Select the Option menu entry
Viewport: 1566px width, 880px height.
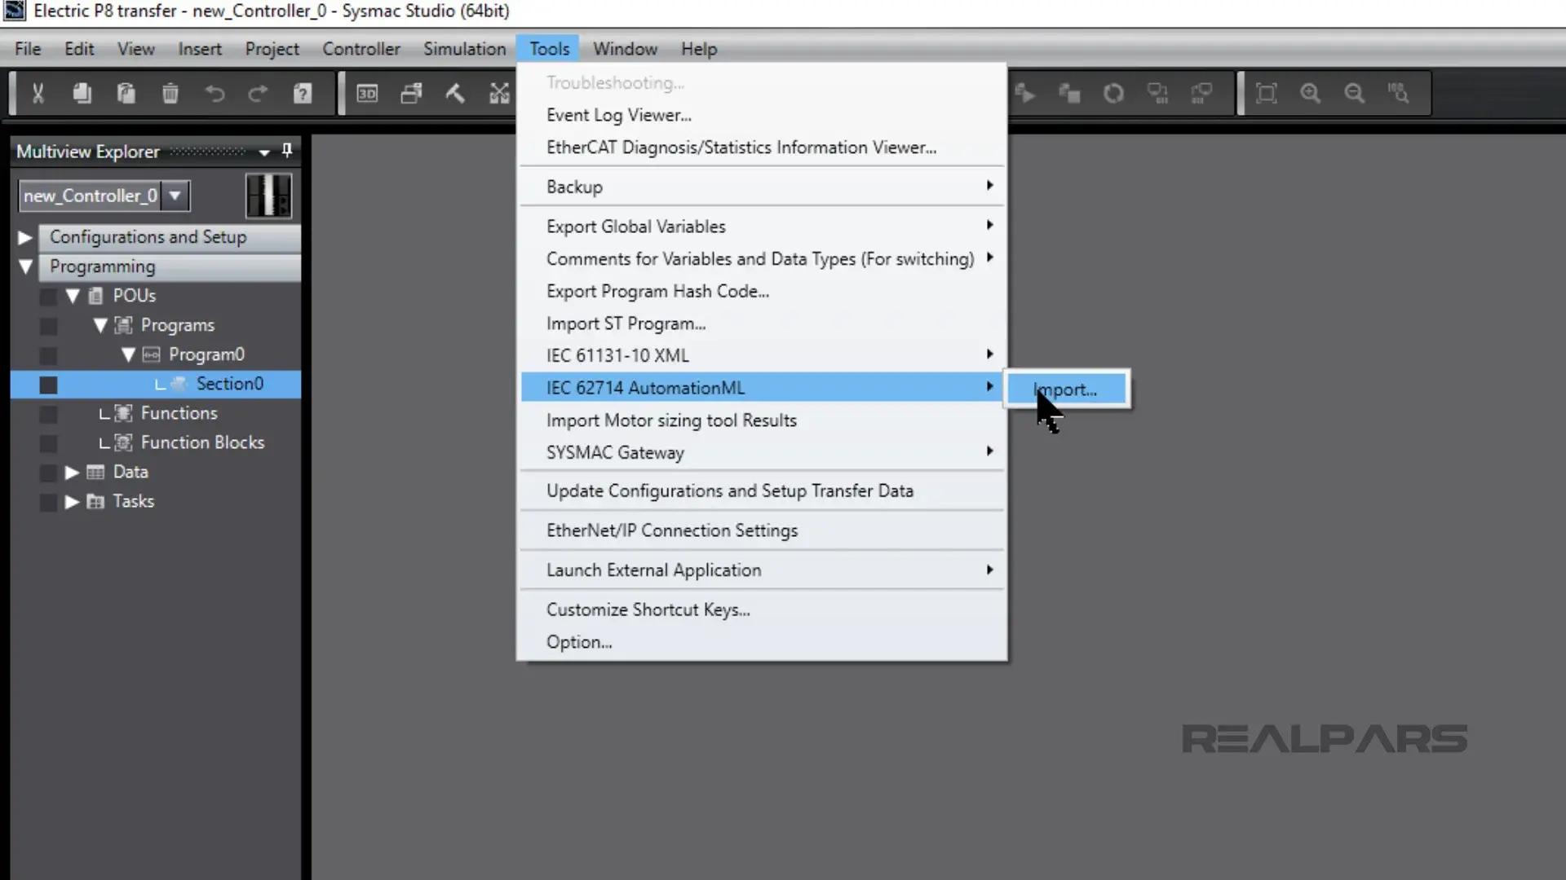(x=762, y=642)
